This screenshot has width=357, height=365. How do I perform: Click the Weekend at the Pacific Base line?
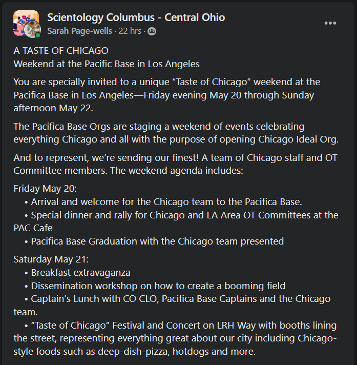[107, 64]
